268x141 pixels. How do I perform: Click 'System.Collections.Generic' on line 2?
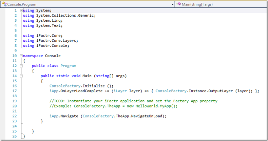[x=65, y=16]
